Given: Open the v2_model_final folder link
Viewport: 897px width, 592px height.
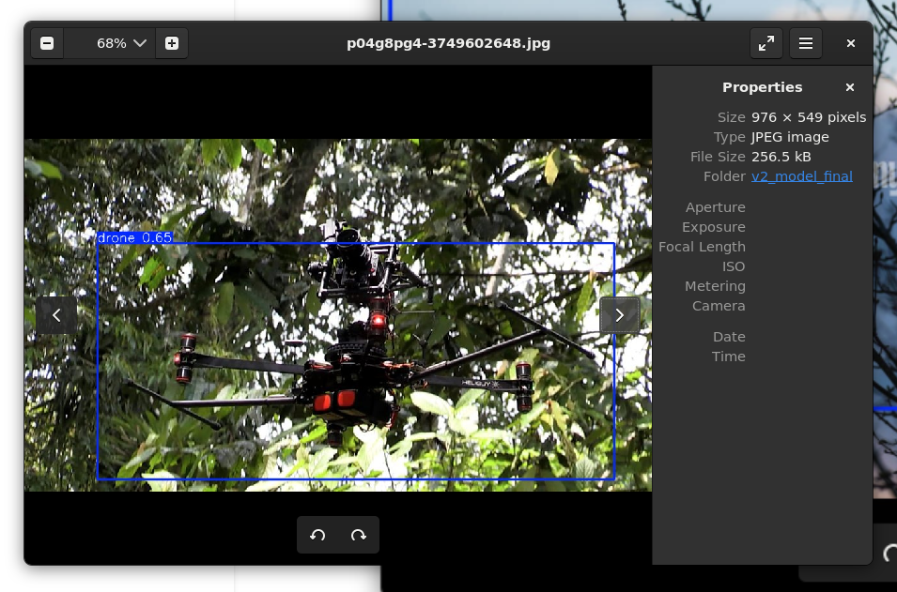Looking at the screenshot, I should [801, 176].
